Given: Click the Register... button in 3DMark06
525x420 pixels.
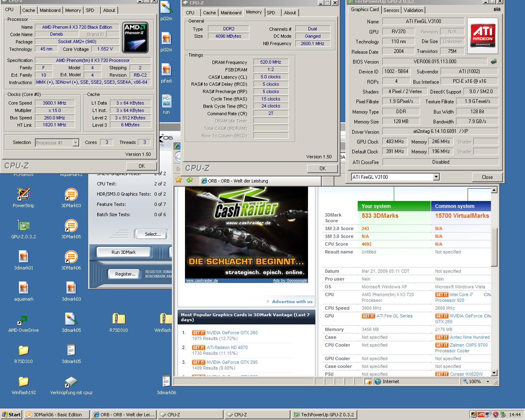Looking at the screenshot, I should pos(126,274).
